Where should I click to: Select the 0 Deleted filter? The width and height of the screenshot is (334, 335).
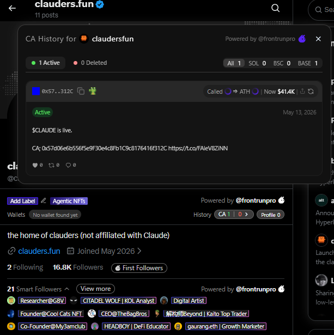pos(90,63)
